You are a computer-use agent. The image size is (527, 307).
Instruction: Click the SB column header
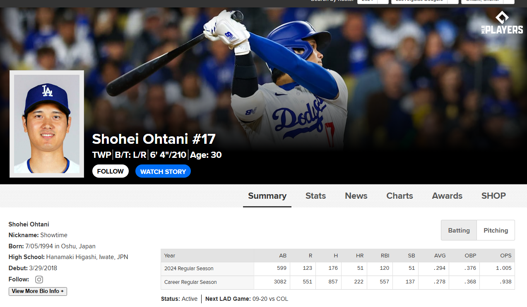click(x=411, y=255)
